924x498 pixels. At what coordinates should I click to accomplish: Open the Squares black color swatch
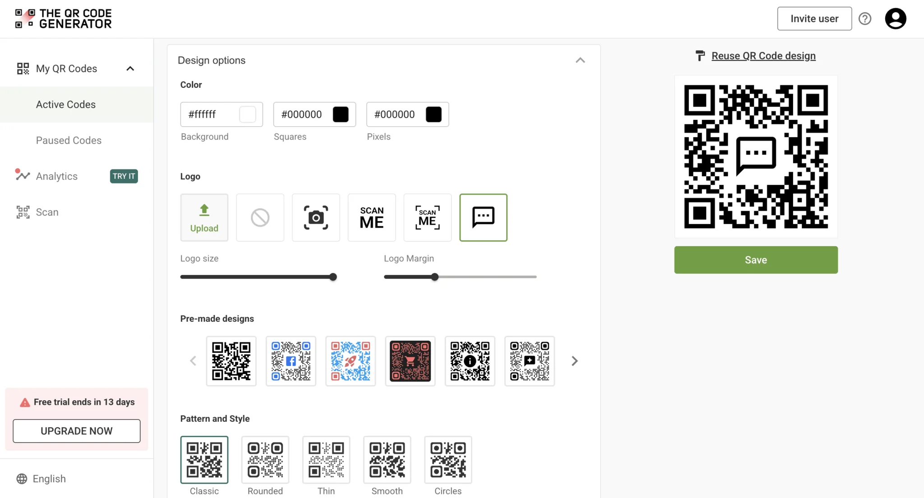(341, 114)
